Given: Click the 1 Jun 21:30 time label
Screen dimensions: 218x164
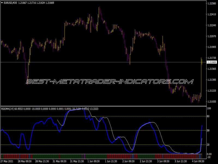Looking at the screenshot, I should click(111, 161).
